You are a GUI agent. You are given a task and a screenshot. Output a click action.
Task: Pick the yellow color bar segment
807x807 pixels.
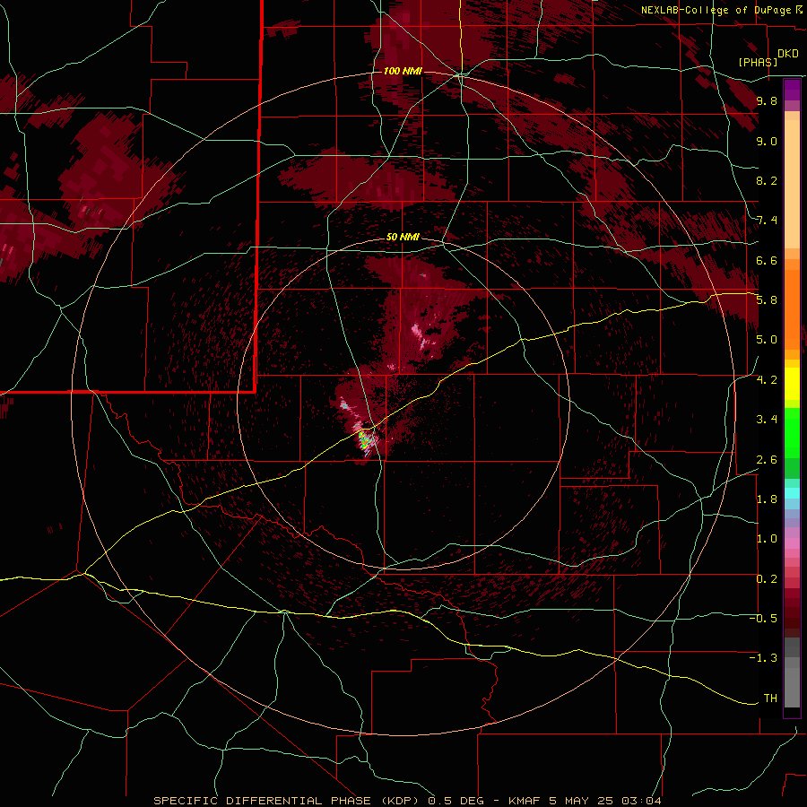coord(792,384)
